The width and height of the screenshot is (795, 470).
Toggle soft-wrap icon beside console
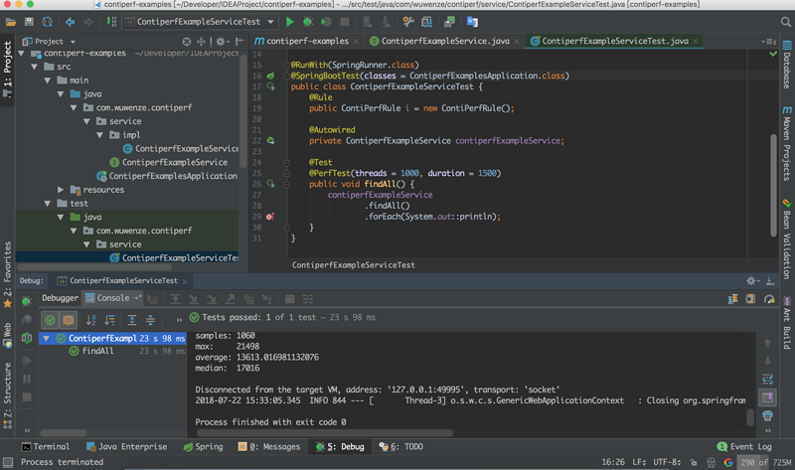767,380
